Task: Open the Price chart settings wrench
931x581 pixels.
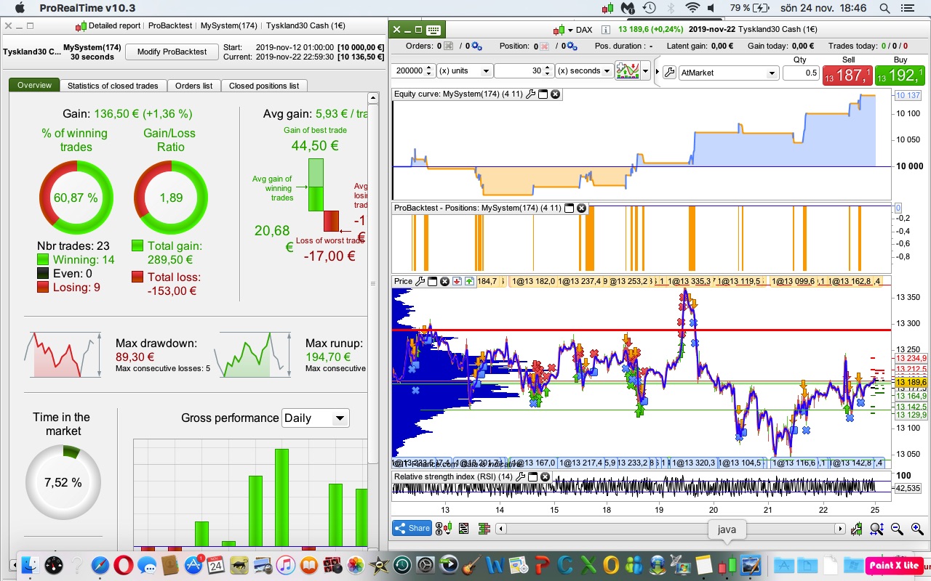Action: 420,282
